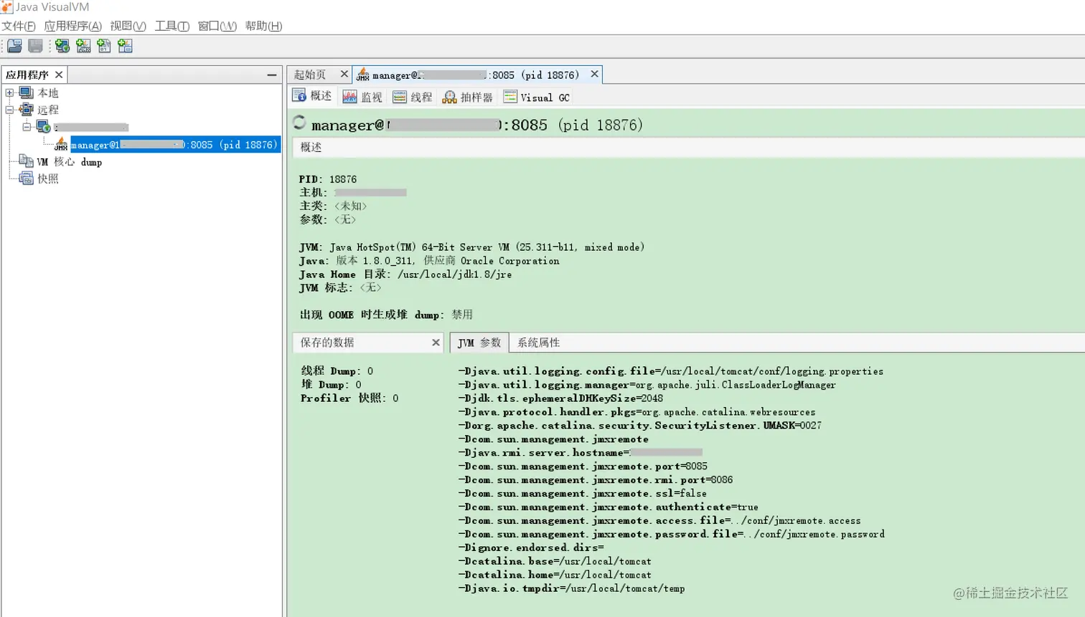This screenshot has height=617, width=1085.
Task: Click the -Djava.io.tmpdir argument line
Action: pos(571,589)
